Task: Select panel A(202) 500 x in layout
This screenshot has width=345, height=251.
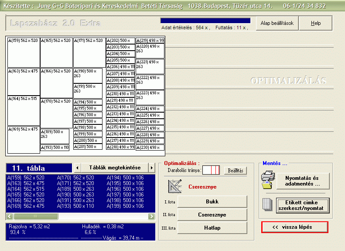Action: (120, 41)
